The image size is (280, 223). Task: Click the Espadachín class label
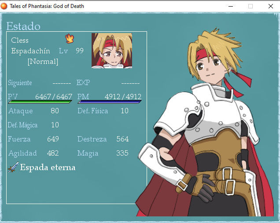(30, 51)
